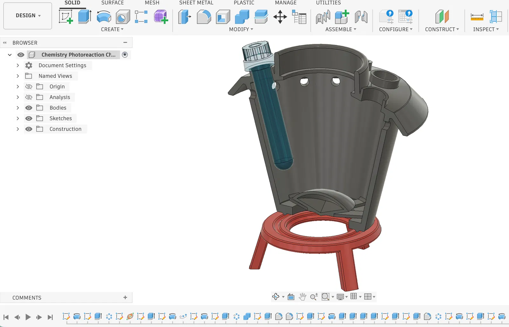
Task: Select the Create Sketch tool
Action: pos(66,17)
